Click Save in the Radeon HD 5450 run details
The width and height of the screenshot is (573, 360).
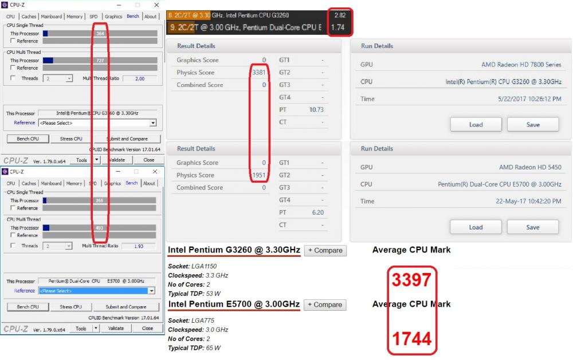tap(533, 227)
